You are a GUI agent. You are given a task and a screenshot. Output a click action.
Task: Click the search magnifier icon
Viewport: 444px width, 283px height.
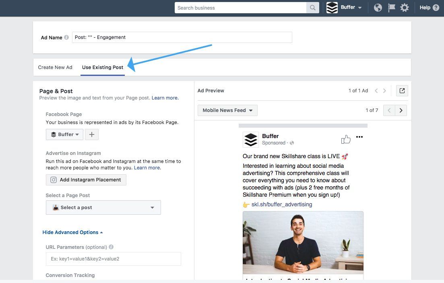click(313, 8)
